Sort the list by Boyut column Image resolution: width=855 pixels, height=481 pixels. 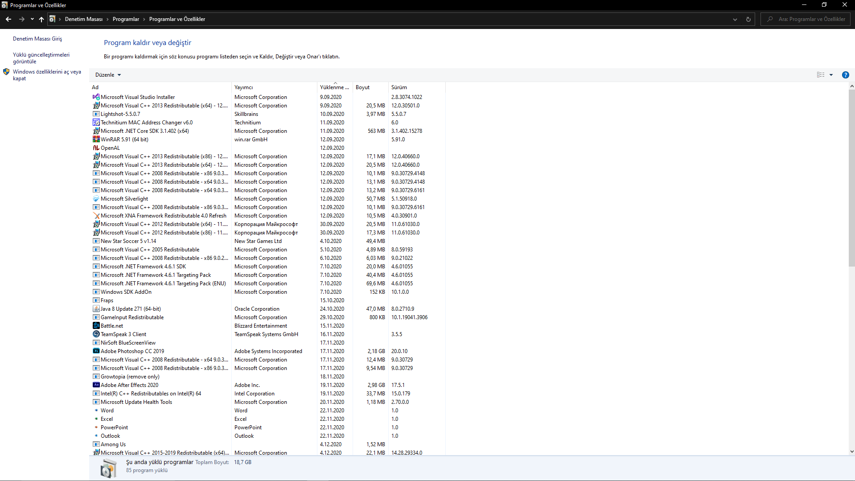[370, 87]
